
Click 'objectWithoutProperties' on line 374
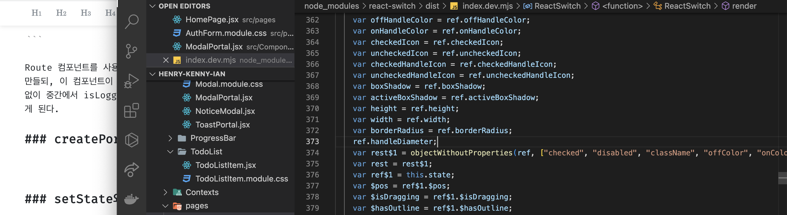point(461,153)
